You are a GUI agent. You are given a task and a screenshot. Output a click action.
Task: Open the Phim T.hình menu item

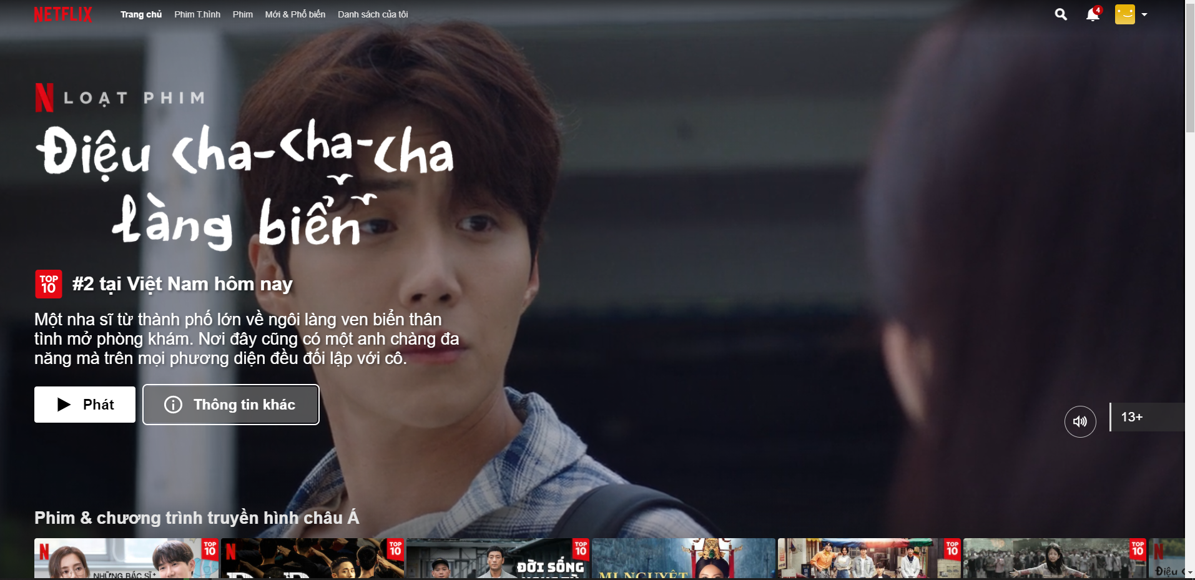click(197, 14)
